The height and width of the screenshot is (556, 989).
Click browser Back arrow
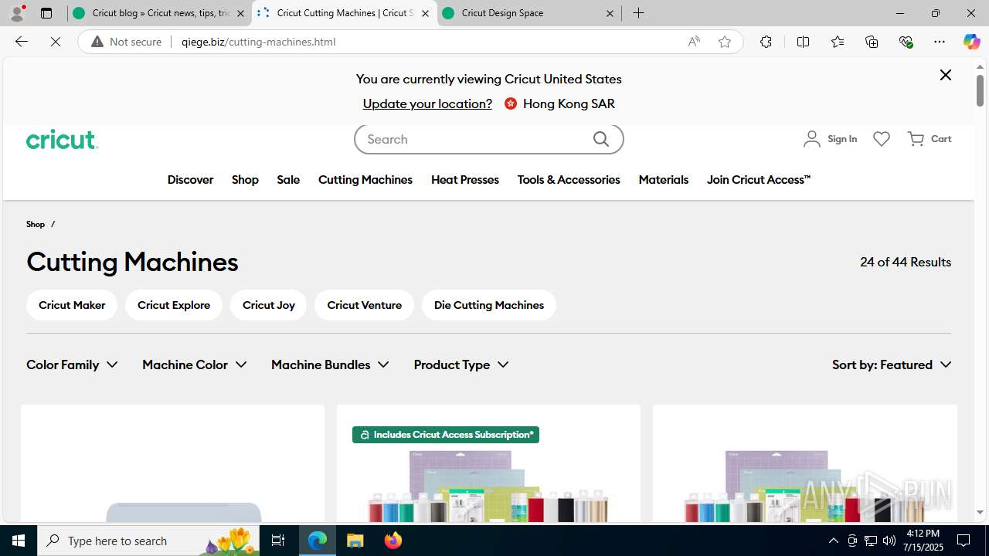21,42
